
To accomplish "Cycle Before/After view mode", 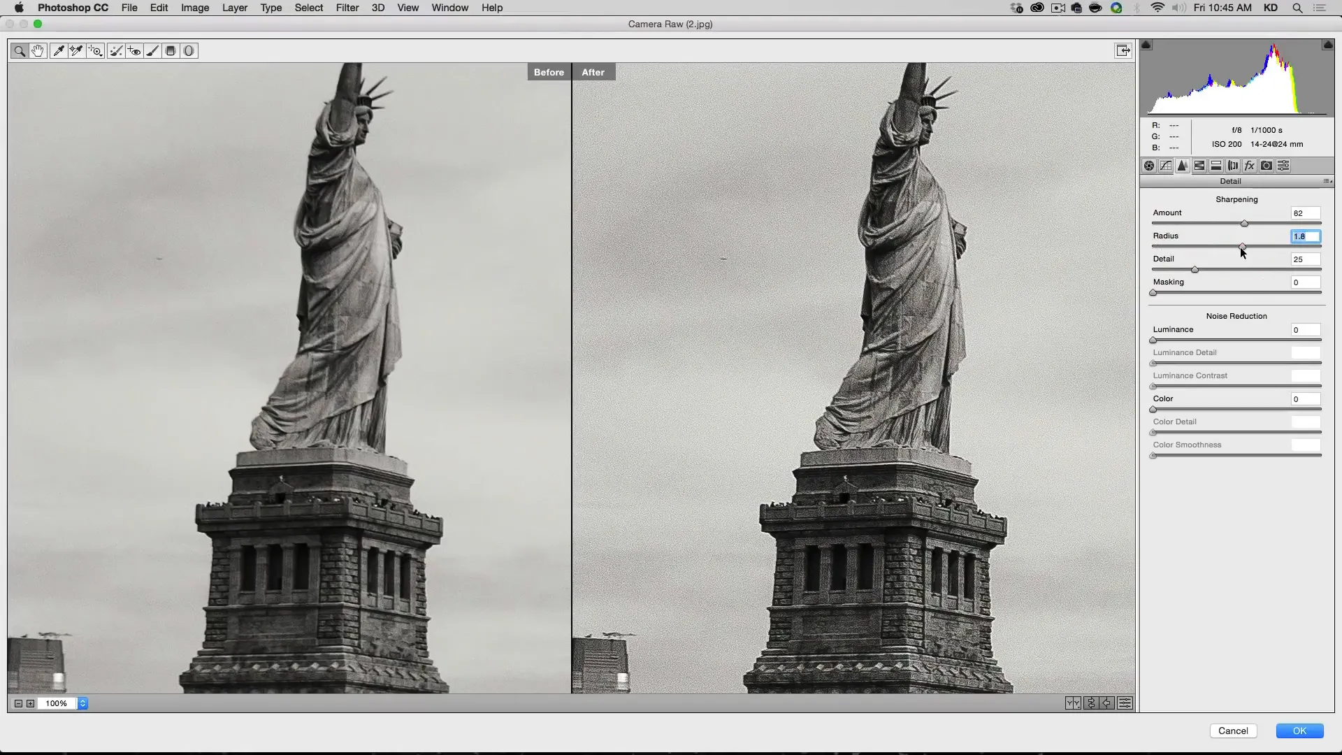I will pos(1073,703).
